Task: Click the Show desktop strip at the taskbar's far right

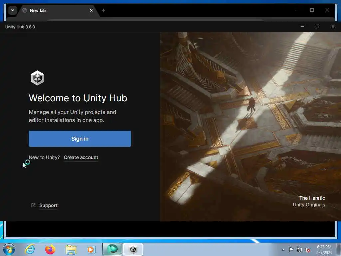Action: 338,249
